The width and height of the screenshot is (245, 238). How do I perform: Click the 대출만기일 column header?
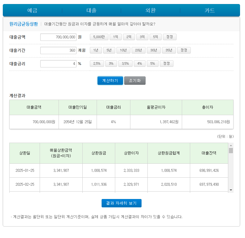[x=78, y=107]
